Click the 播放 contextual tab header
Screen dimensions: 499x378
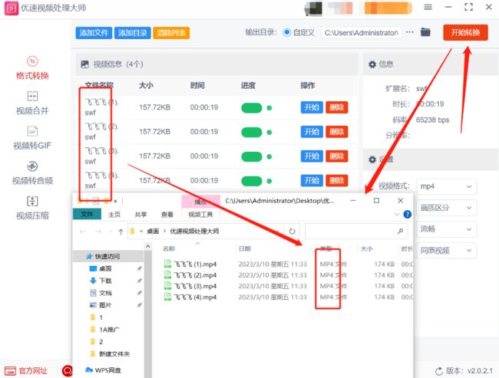click(x=200, y=202)
